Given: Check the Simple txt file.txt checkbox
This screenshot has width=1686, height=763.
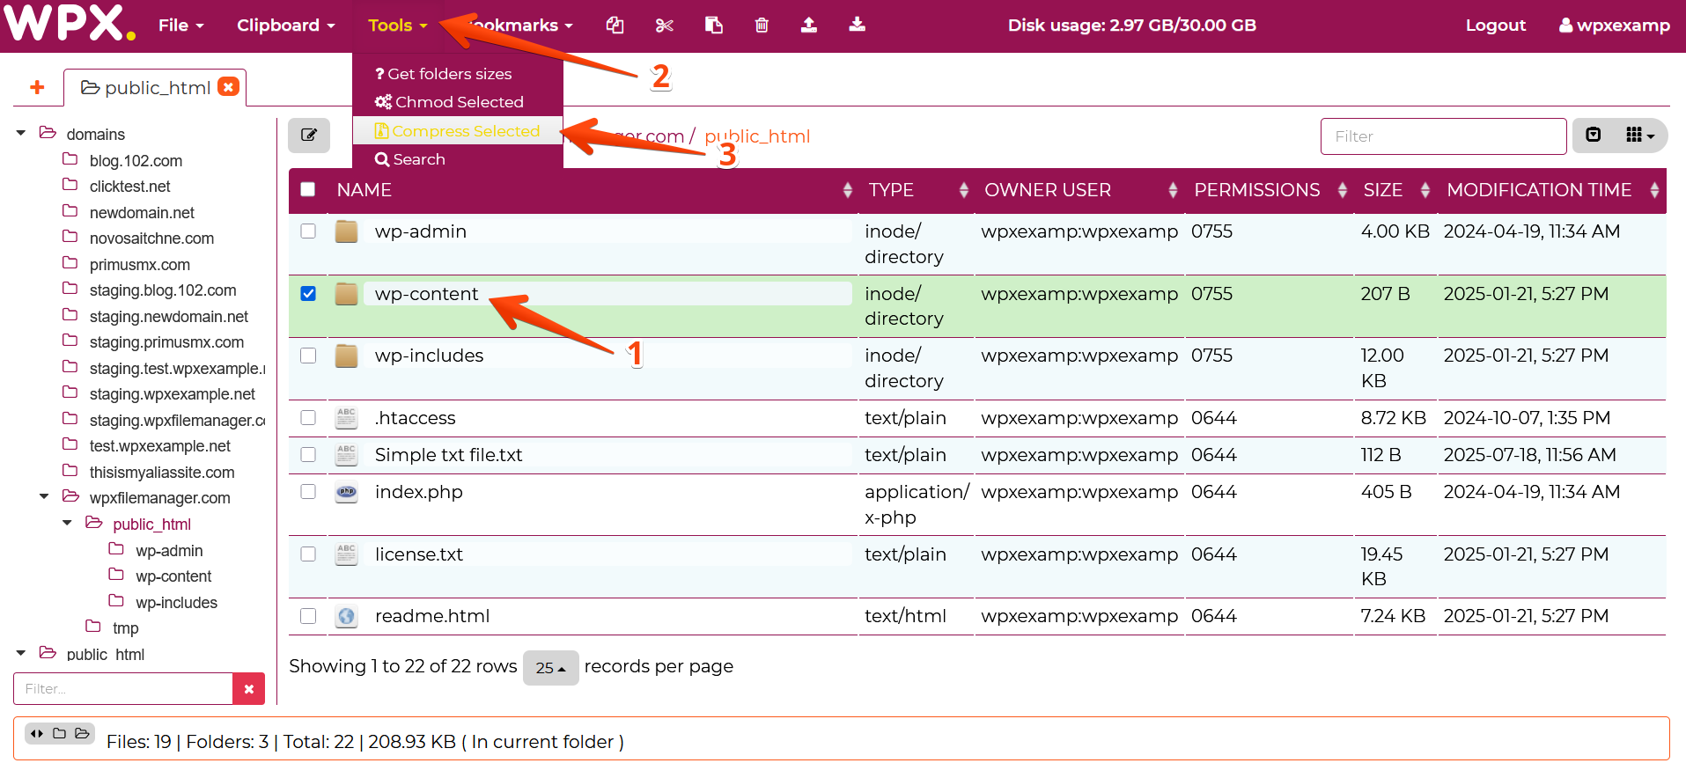Looking at the screenshot, I should click(x=308, y=454).
